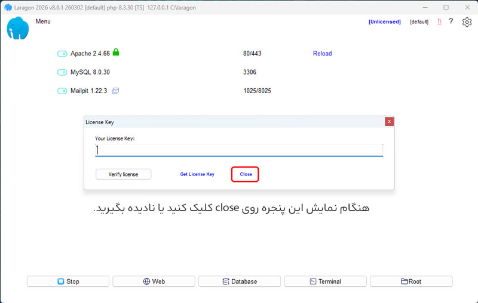Screen dimensions: 478x303
Task: Click the [Unlicensed] link
Action: tap(384, 21)
